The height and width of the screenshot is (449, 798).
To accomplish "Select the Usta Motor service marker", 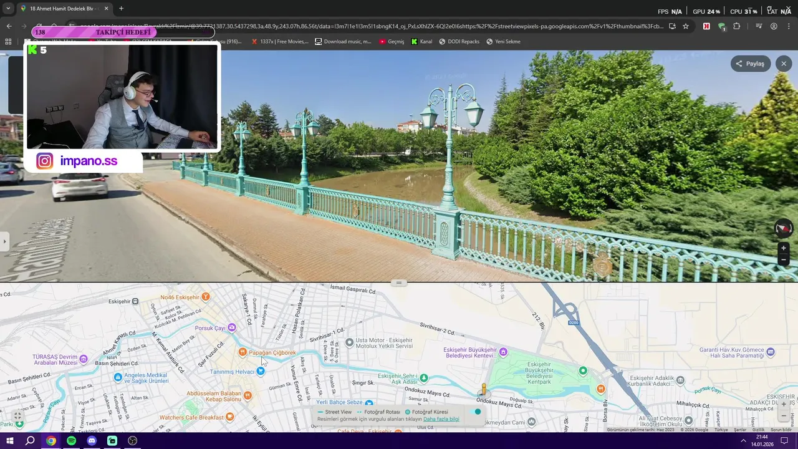I will [350, 342].
